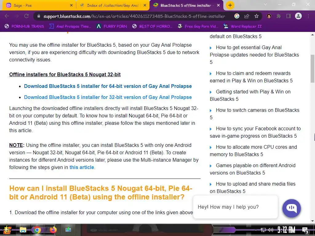Close the BlueStacks 5 offline installer tab
The image size is (315, 236).
(x=218, y=6)
